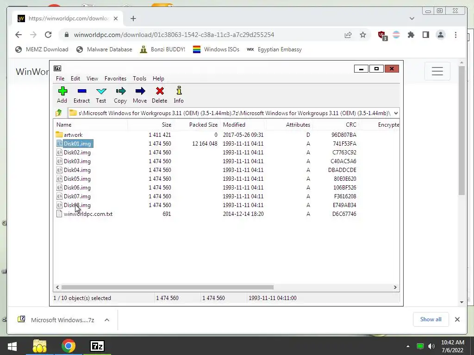Open the striped flag extension icon
The image size is (474, 355).
pos(396,35)
